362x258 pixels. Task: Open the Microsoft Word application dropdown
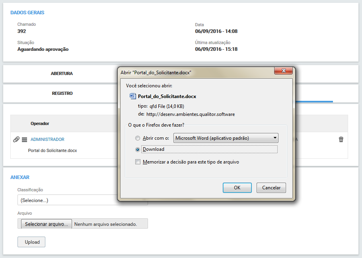[226, 138]
